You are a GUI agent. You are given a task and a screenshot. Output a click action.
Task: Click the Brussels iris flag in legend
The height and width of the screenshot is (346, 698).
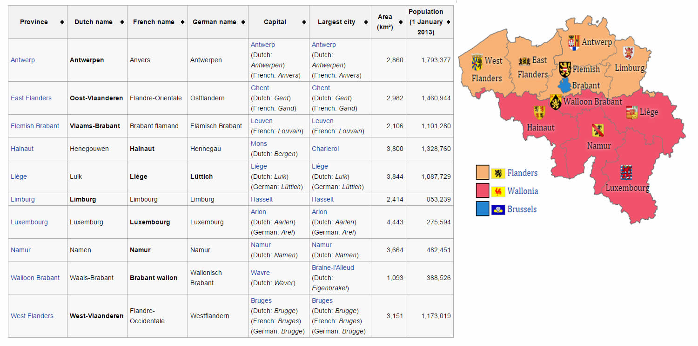point(498,209)
